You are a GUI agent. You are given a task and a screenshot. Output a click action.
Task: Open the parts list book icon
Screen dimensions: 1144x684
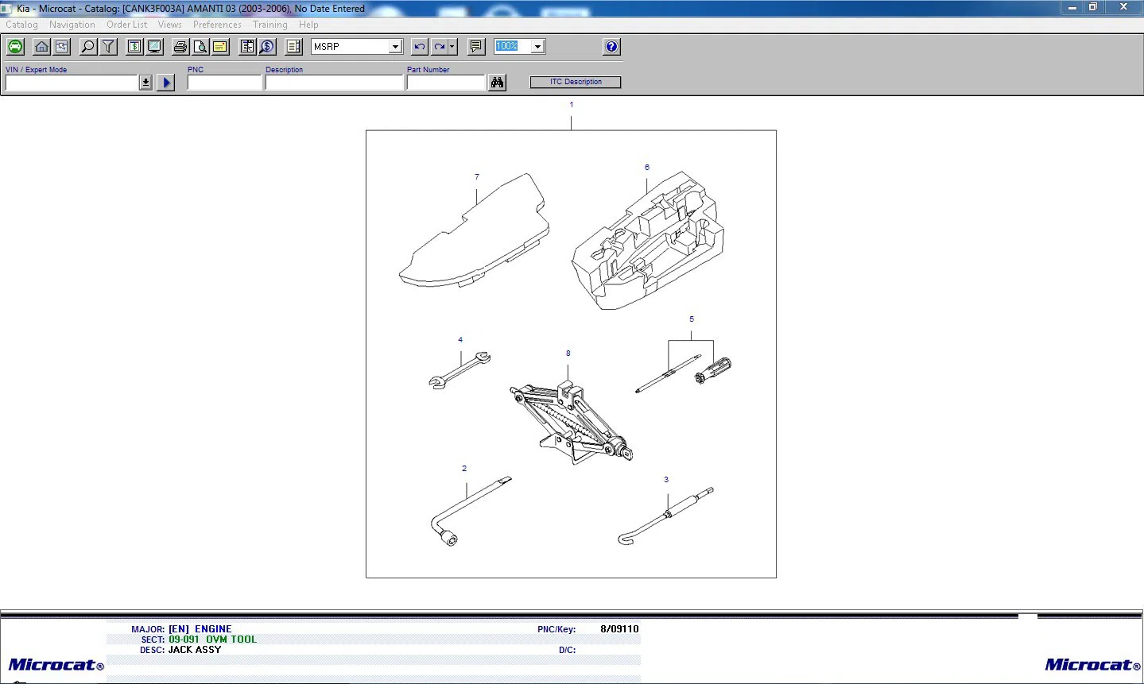pyautogui.click(x=247, y=47)
